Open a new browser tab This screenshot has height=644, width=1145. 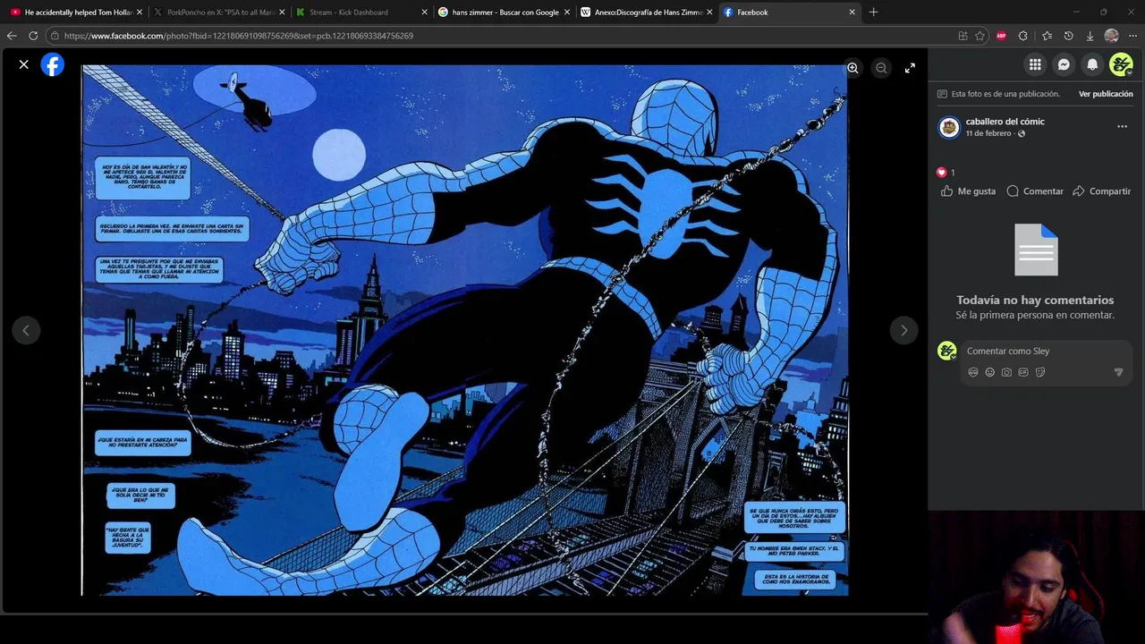click(873, 13)
